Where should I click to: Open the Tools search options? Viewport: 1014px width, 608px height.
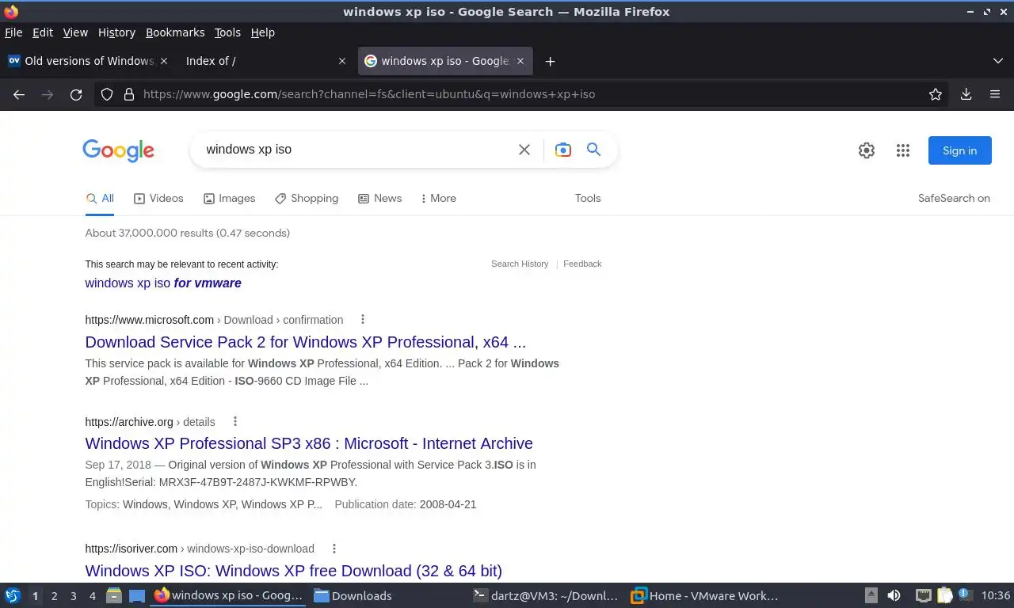click(x=588, y=198)
